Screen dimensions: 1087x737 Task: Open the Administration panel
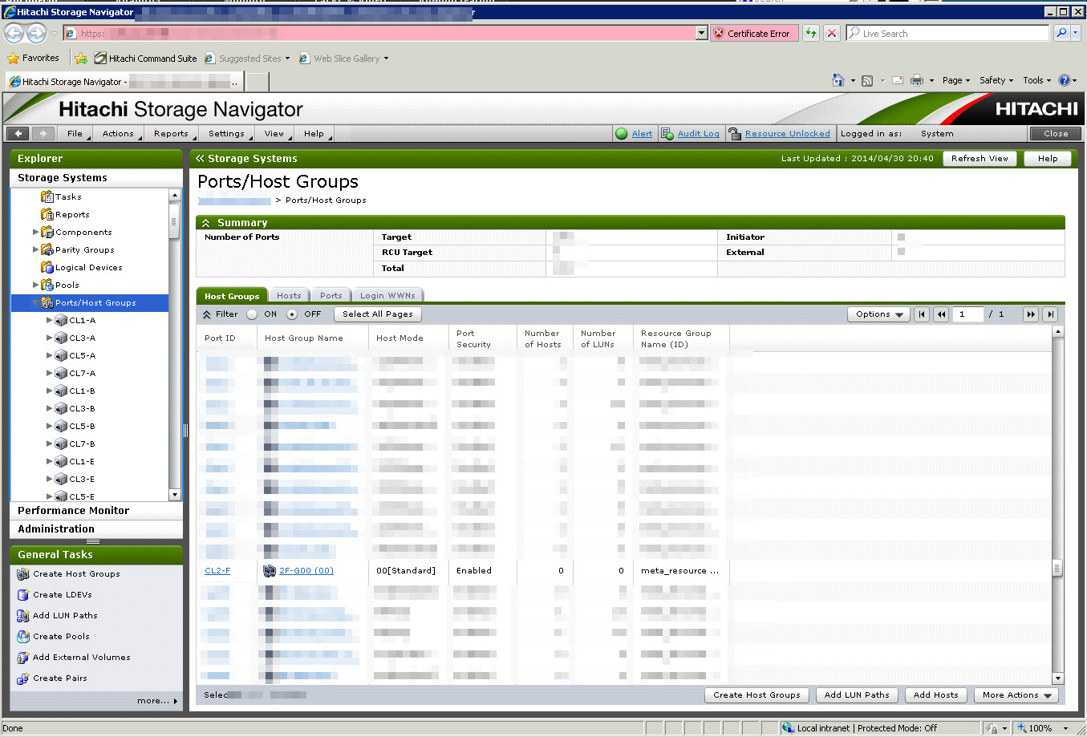[96, 529]
